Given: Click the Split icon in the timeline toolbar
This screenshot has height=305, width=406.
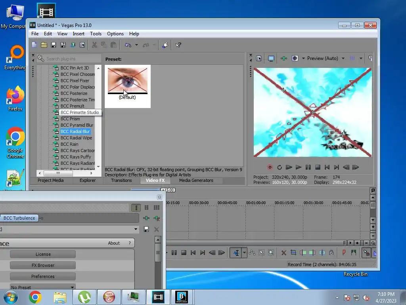Looking at the screenshot, I should 322,253.
